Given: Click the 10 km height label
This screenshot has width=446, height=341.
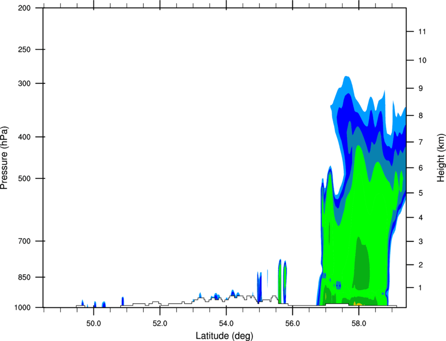Looking at the screenshot, I should [422, 60].
